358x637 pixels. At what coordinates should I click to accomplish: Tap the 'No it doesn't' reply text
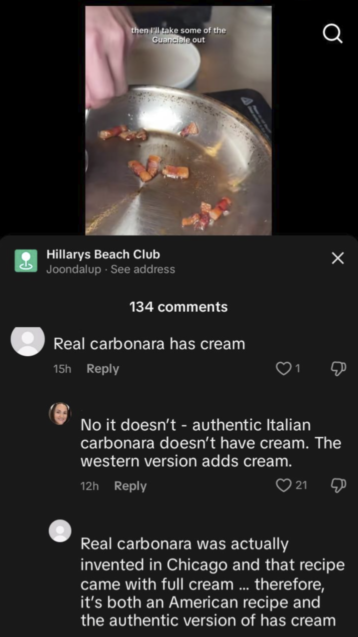pyautogui.click(x=210, y=443)
